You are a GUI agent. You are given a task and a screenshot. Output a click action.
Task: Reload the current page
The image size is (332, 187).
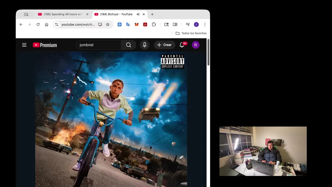click(38, 24)
